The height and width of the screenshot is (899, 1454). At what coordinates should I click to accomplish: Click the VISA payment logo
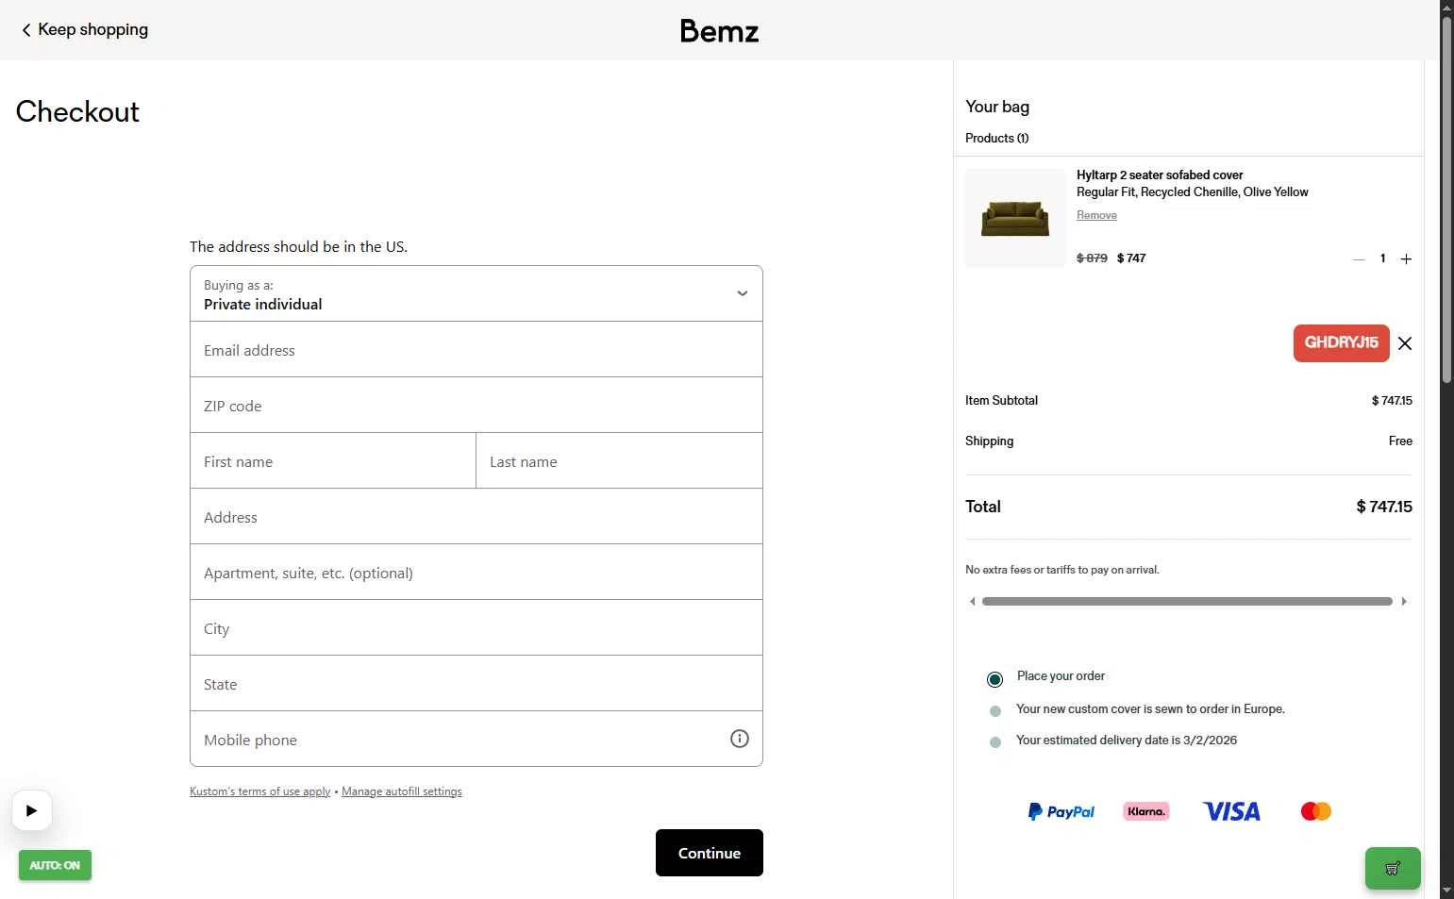(1231, 811)
